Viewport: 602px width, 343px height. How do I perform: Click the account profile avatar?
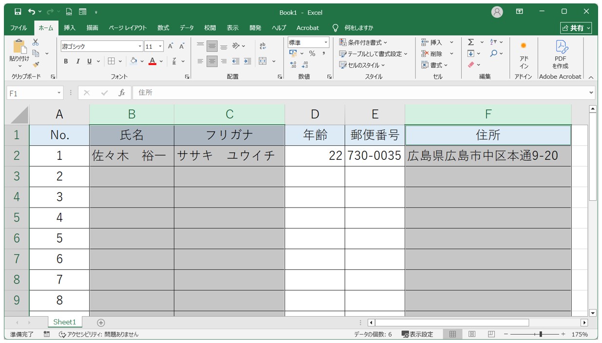[x=497, y=12]
